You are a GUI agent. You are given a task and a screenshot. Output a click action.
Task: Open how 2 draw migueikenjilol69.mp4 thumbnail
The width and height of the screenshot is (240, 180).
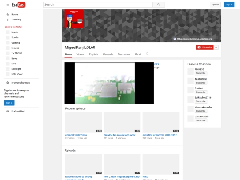pos(122,164)
